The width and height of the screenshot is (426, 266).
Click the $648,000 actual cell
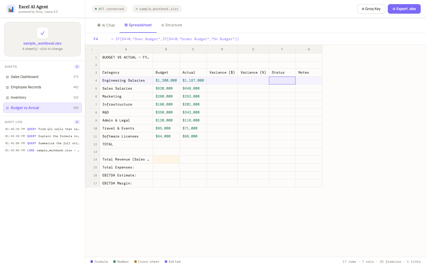click(x=193, y=88)
